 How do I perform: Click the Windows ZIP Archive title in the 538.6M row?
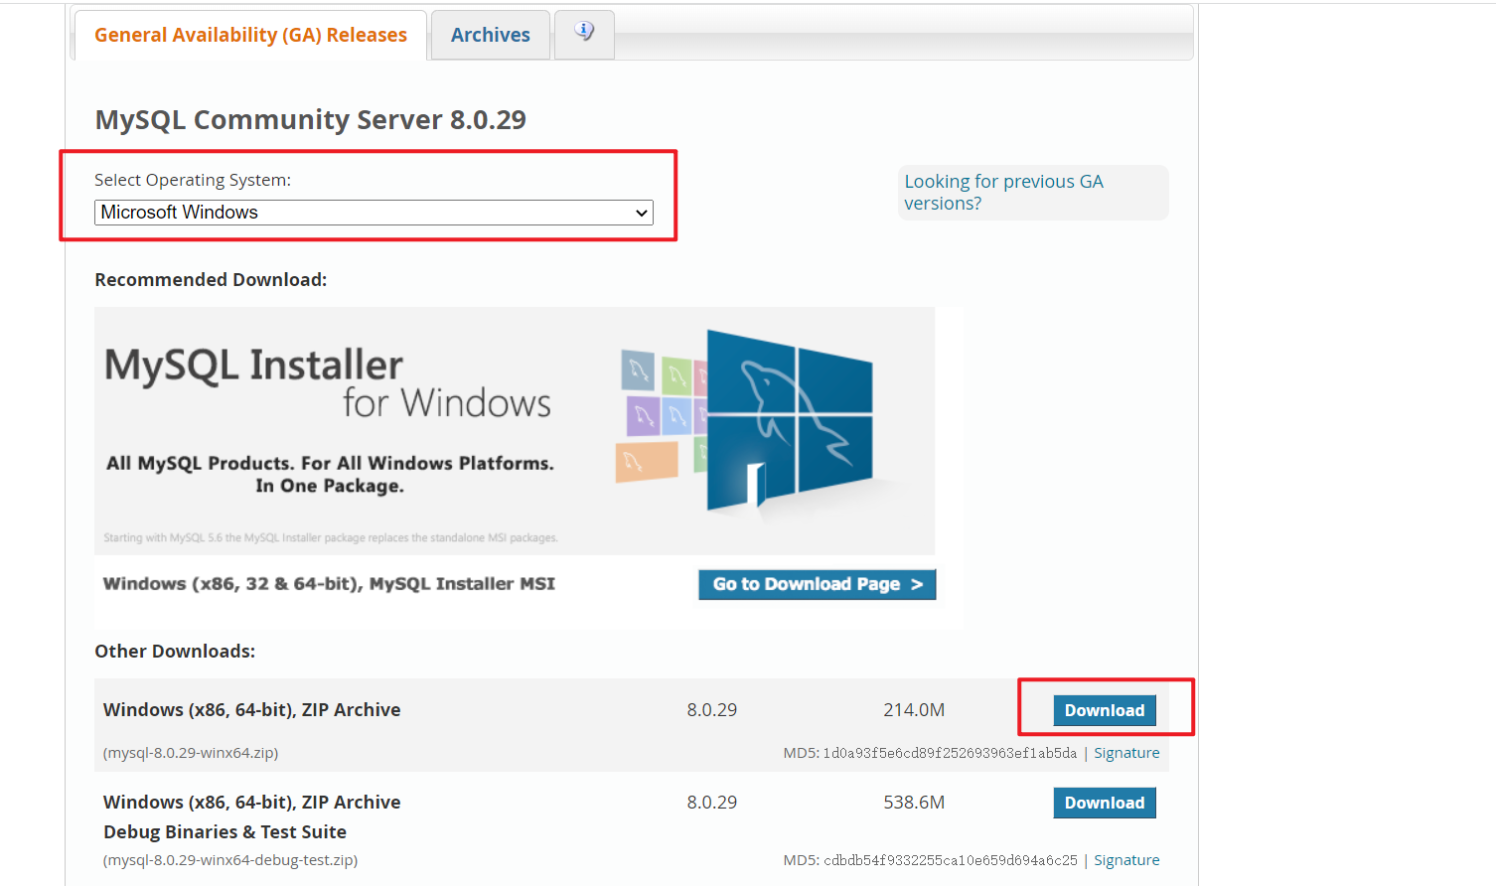click(252, 803)
